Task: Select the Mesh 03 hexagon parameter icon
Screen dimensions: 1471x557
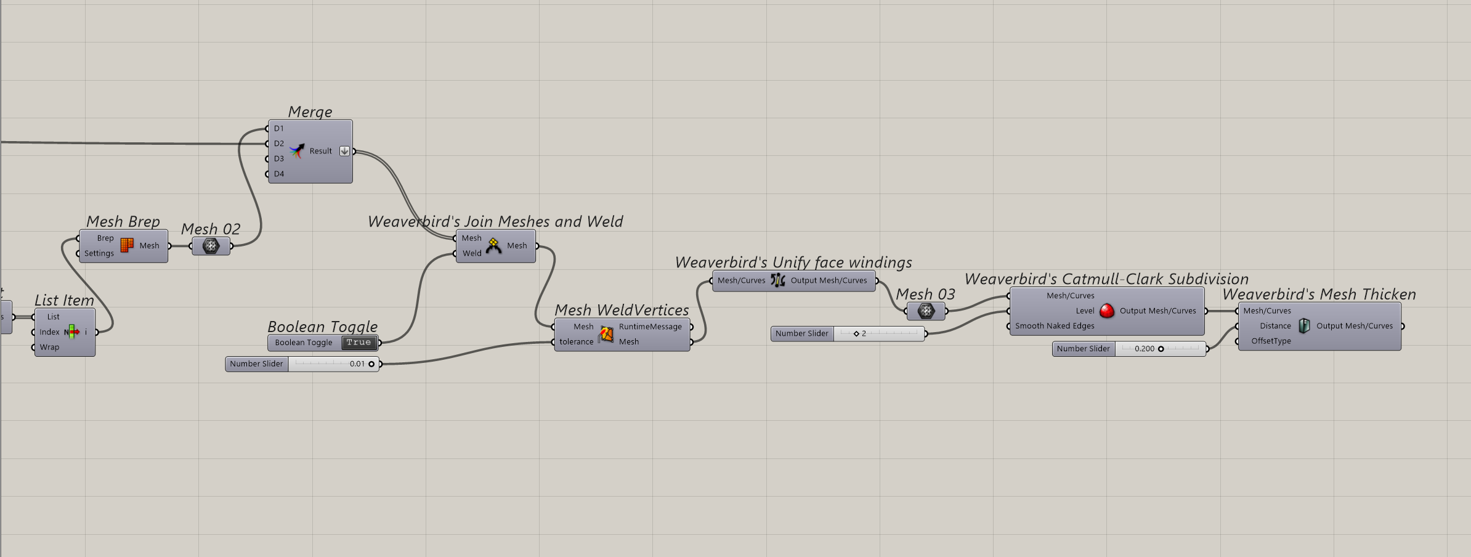Action: (926, 311)
